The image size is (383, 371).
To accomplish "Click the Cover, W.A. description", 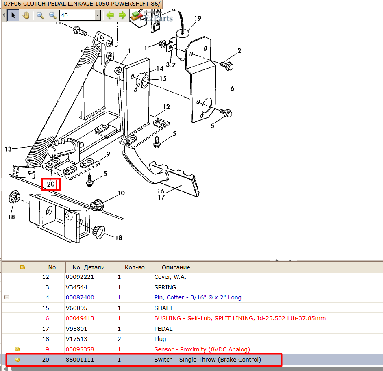I will coord(170,277).
